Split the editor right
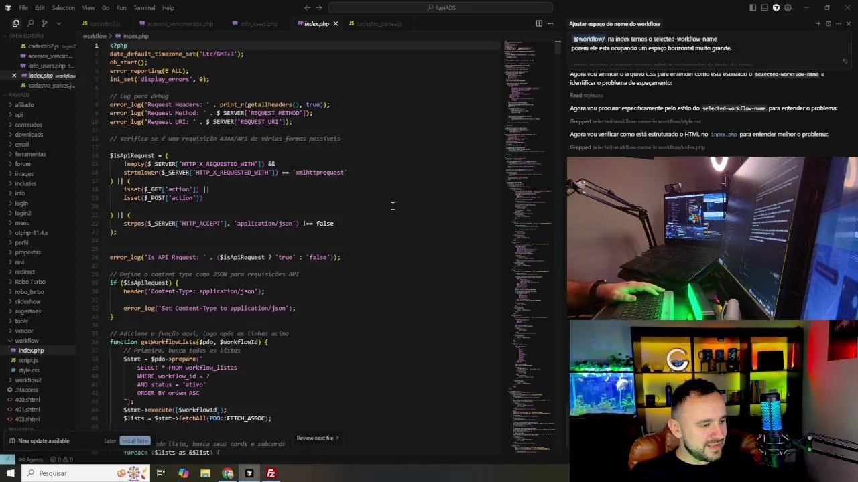 (x=539, y=23)
